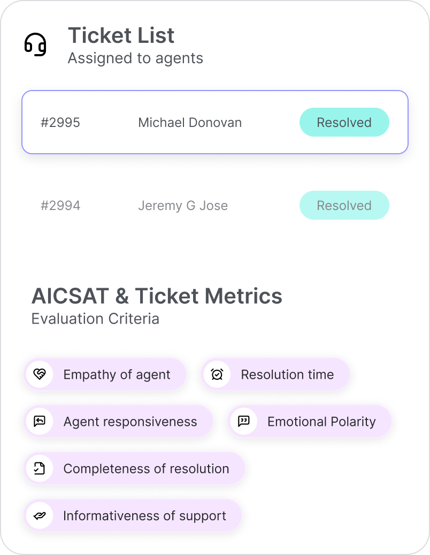Open the Ticket List section
Viewport: 430px width, 555px height.
121,35
